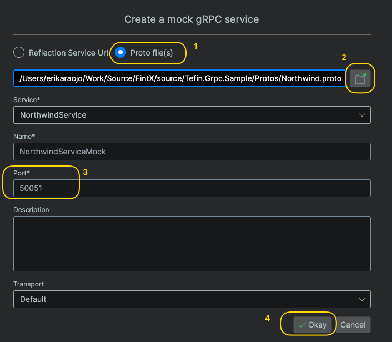Viewport: 392px width, 342px height.
Task: Click the 'Create a mock gRPC service' title
Action: 192,19
